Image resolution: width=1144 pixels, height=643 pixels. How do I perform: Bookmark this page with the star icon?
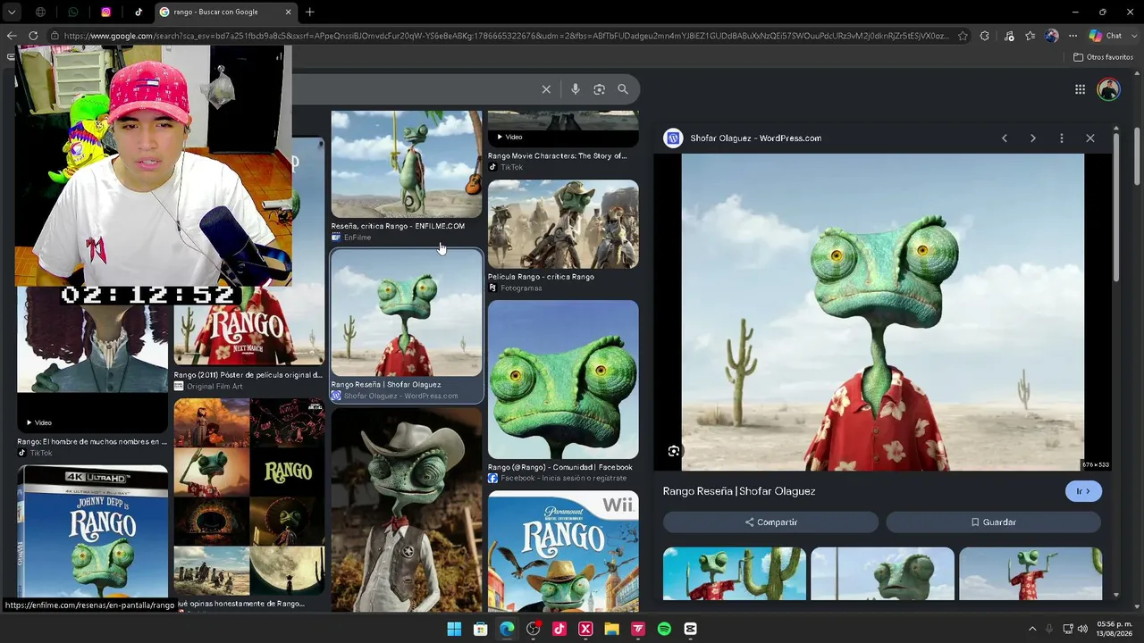(x=963, y=36)
